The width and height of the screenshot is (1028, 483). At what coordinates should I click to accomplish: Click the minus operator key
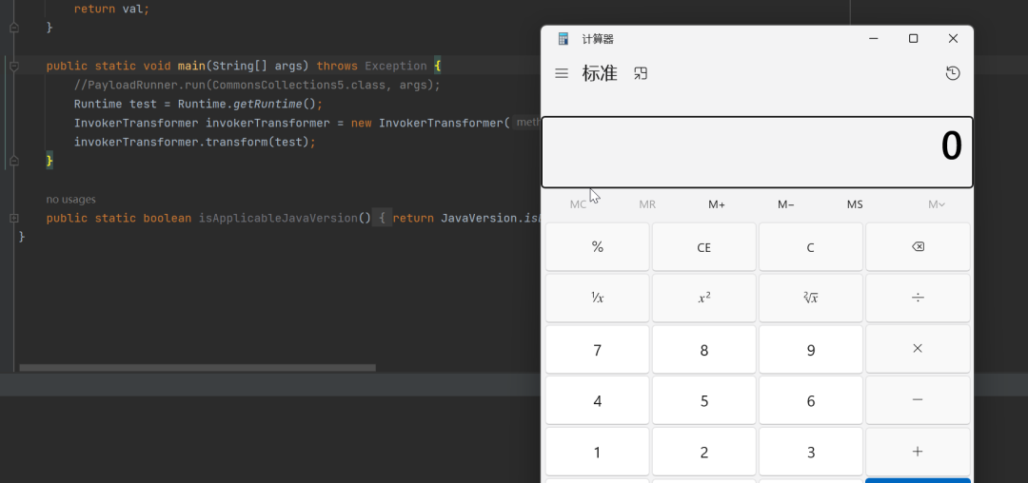(x=918, y=400)
